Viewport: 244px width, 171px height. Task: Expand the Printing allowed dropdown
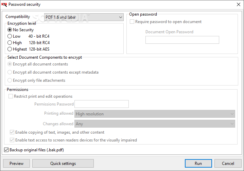tap(155, 114)
